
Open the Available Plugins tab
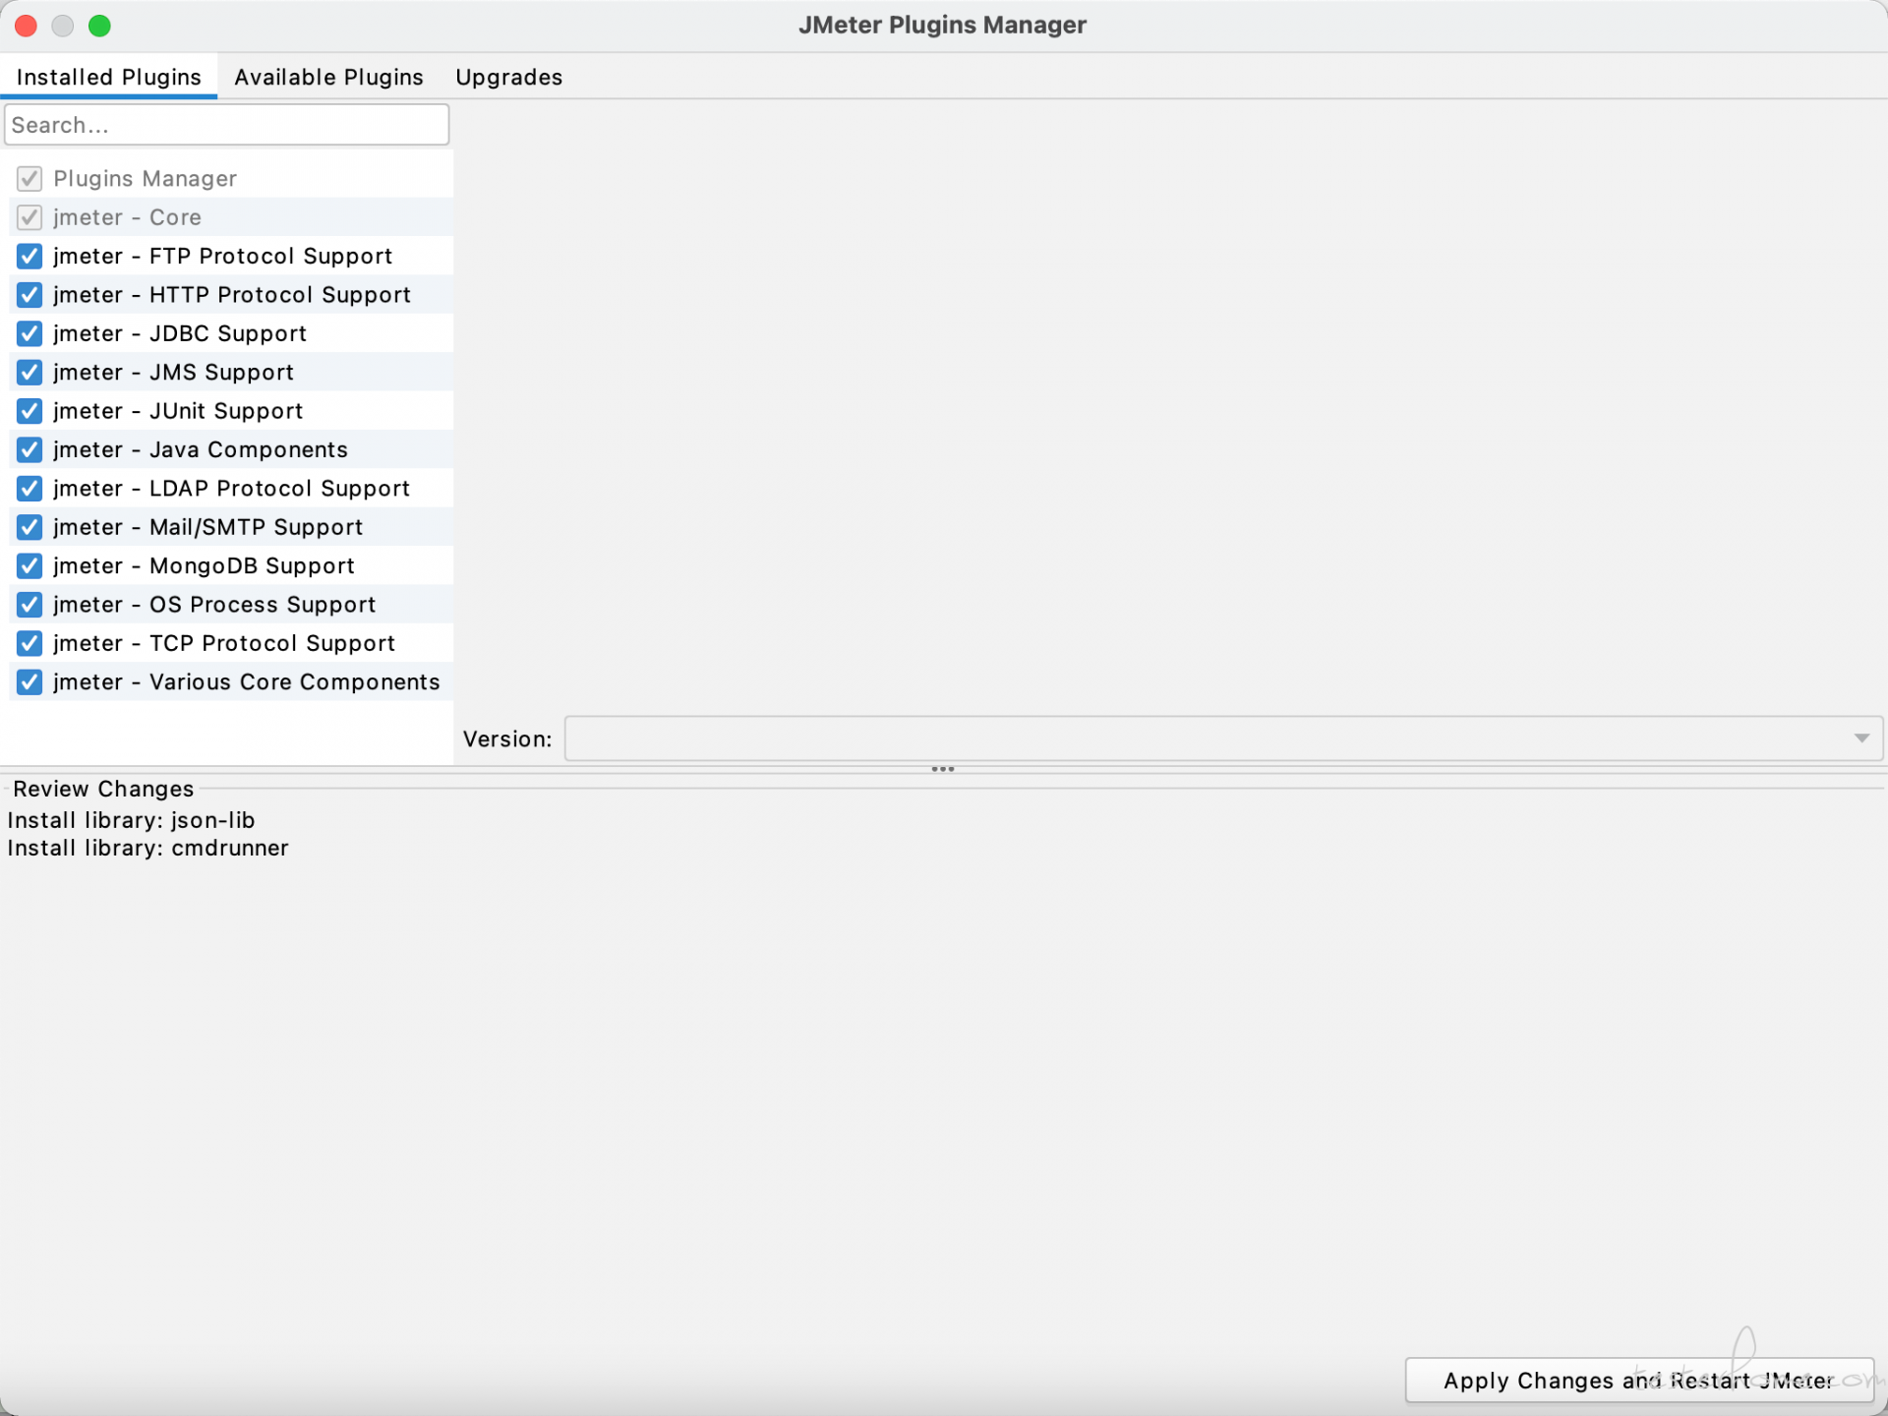point(328,77)
